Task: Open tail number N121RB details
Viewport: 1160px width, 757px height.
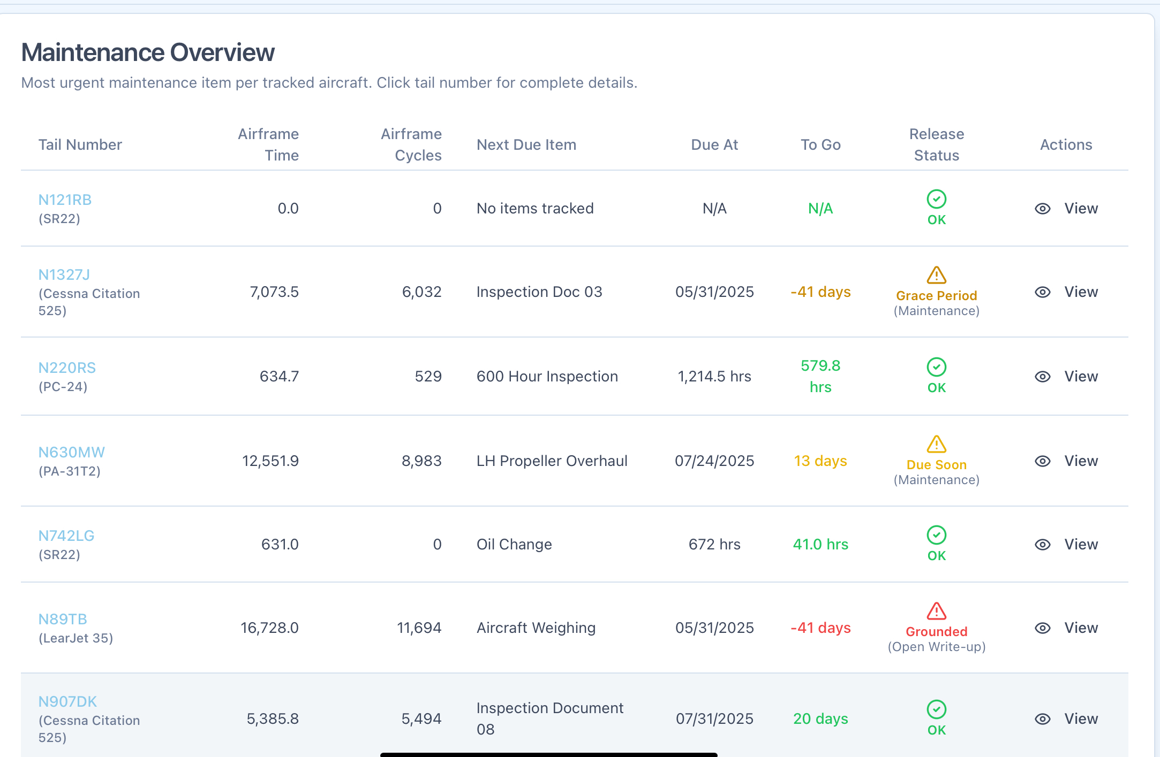Action: point(65,200)
